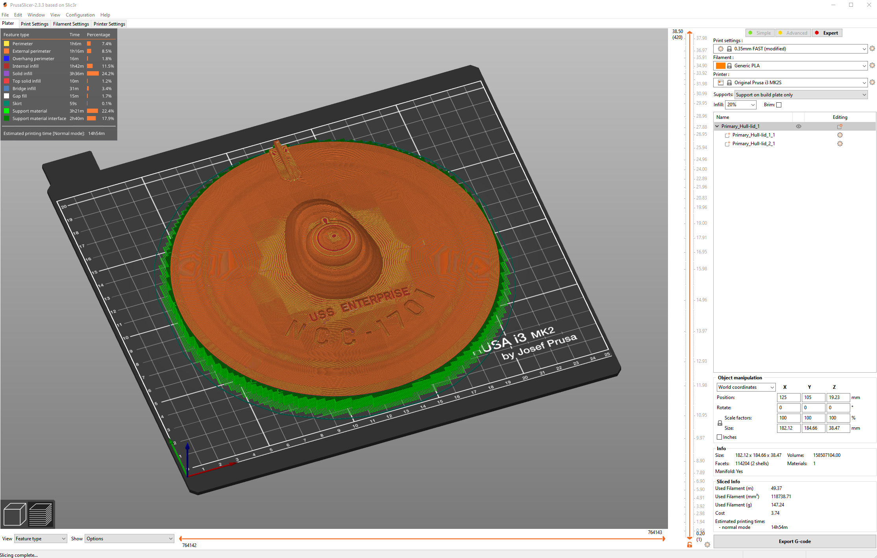877x558 pixels.
Task: Open settings cog beside Printer preset
Action: [x=872, y=83]
